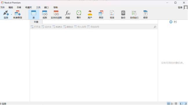Click the 备份 (Backup) icon

[123, 14]
